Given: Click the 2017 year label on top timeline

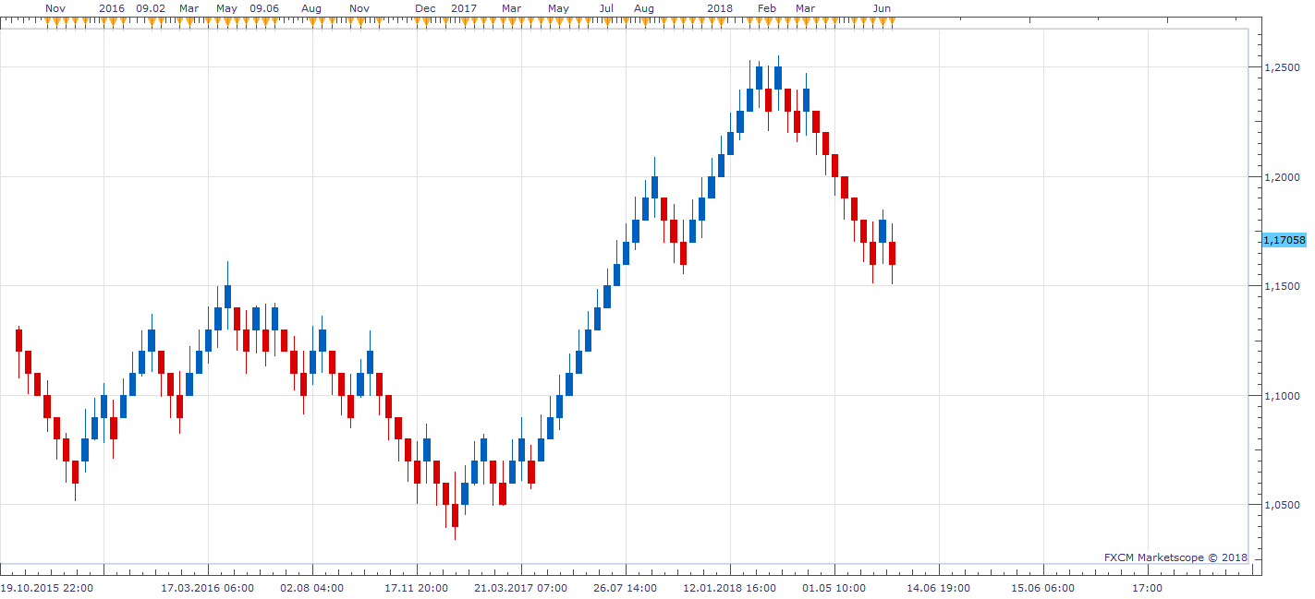Looking at the screenshot, I should [464, 8].
